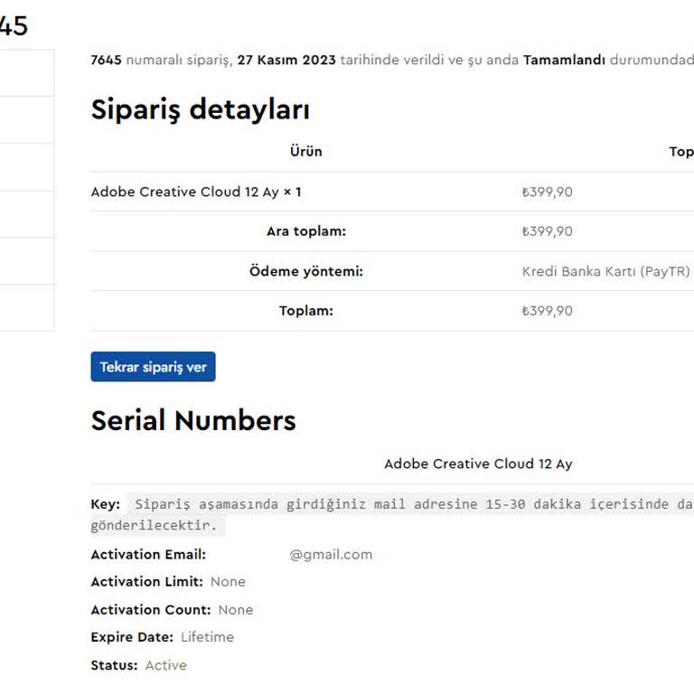Click the 'Ödeme yöntemi:' label
This screenshot has width=694, height=694.
pos(305,271)
